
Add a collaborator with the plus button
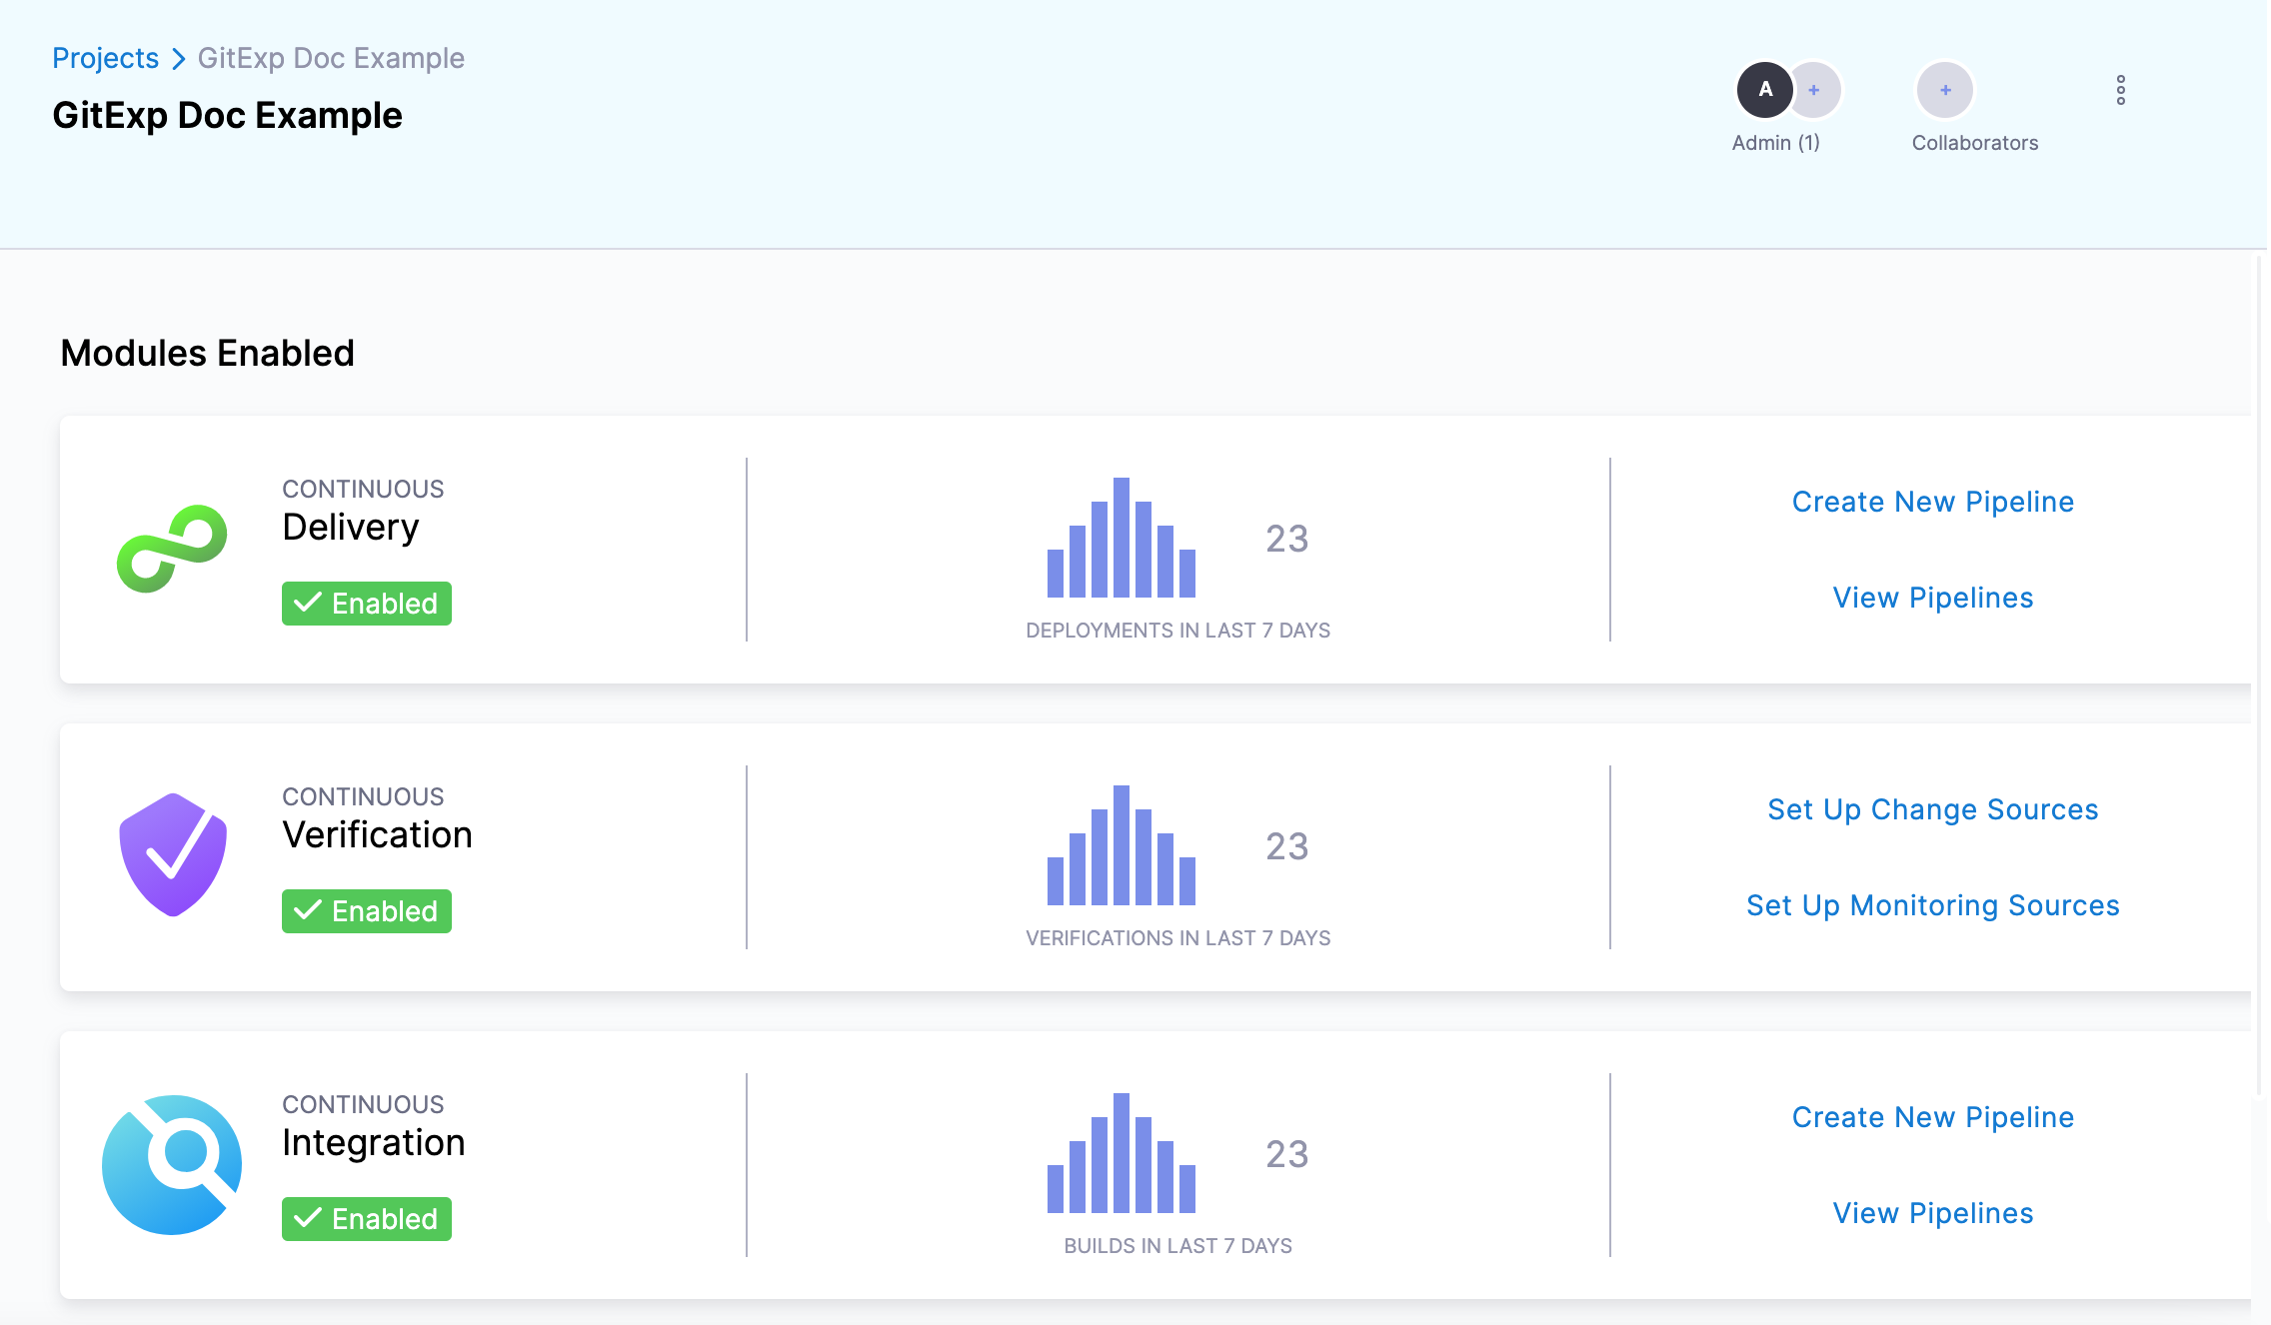click(1945, 90)
